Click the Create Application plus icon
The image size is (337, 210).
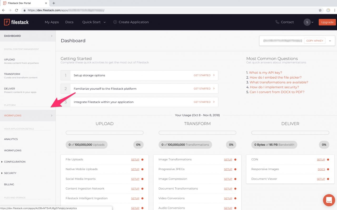point(115,22)
